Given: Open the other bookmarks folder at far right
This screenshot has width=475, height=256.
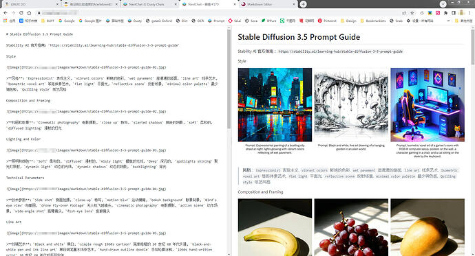Looking at the screenshot, I should (463, 21).
